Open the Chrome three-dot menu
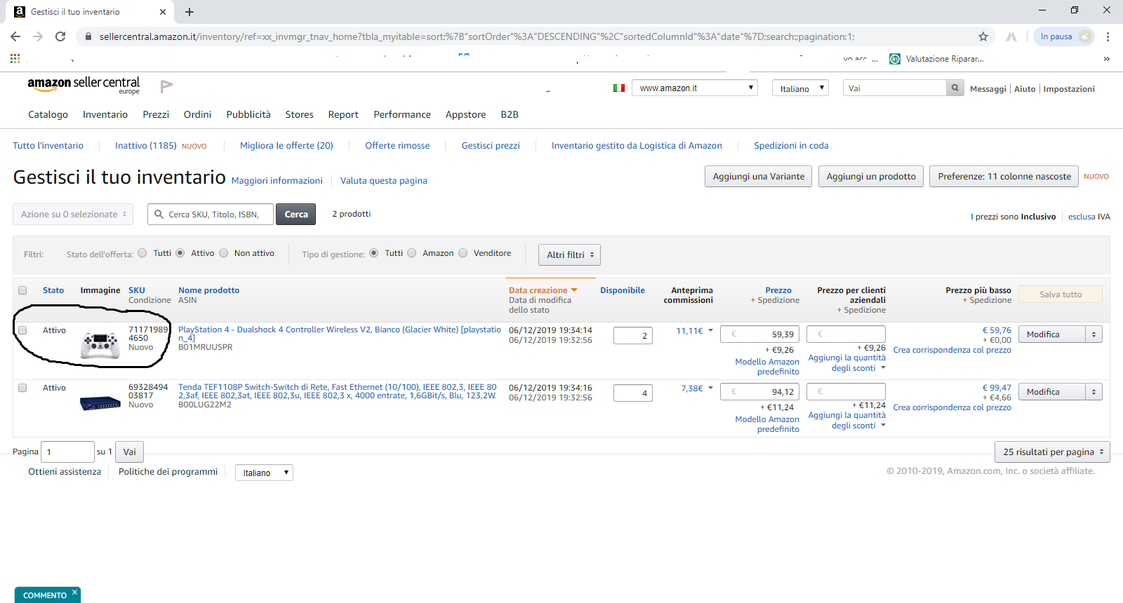Screen dimensions: 1123x603 click(1108, 36)
